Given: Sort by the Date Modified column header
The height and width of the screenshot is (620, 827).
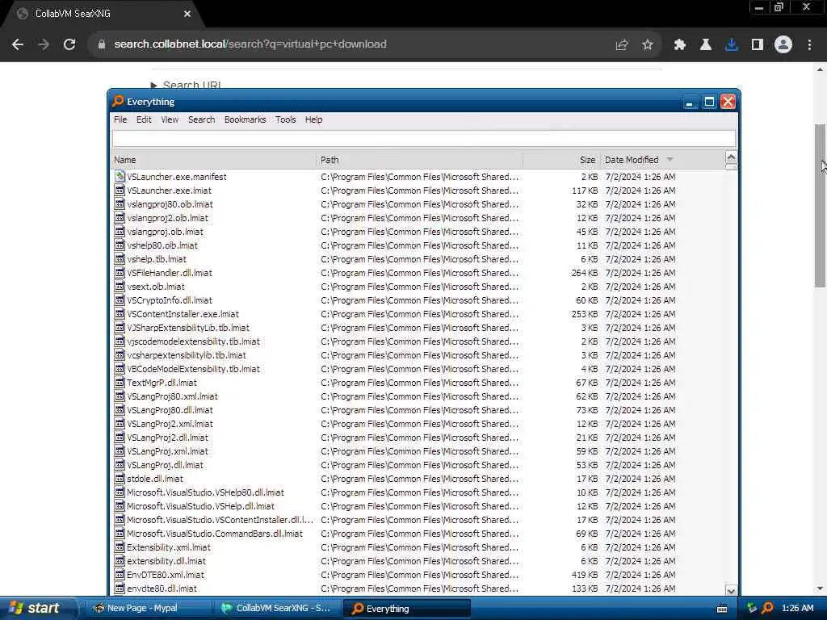Looking at the screenshot, I should 662,160.
